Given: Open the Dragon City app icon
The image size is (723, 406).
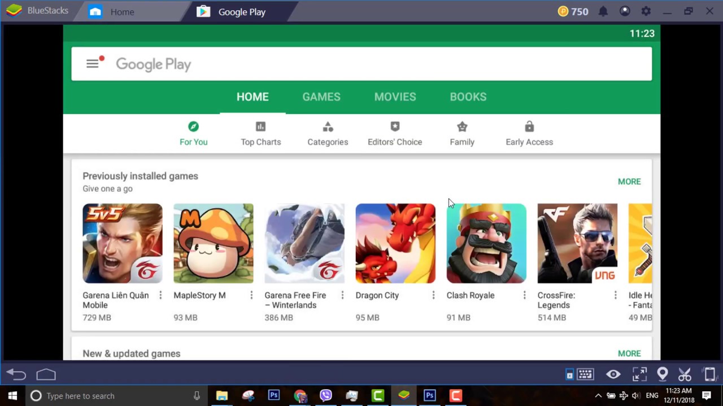Looking at the screenshot, I should pos(395,244).
